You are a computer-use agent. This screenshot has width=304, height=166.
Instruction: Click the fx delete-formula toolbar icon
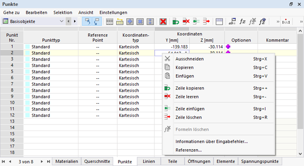(x=252, y=22)
